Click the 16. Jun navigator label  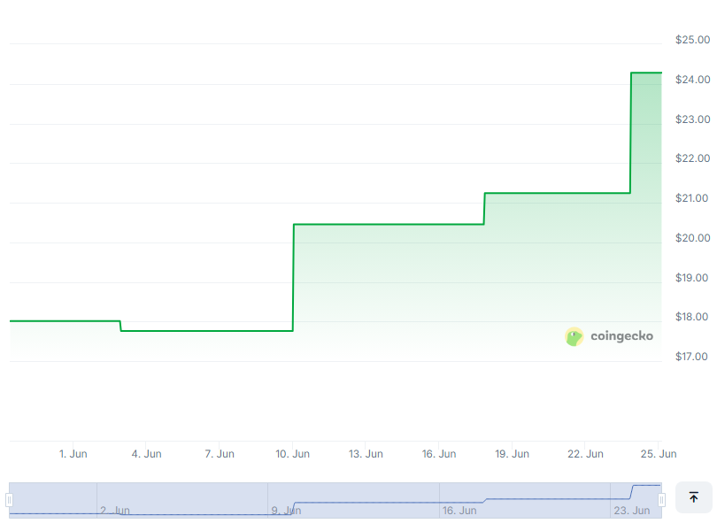[x=459, y=511]
